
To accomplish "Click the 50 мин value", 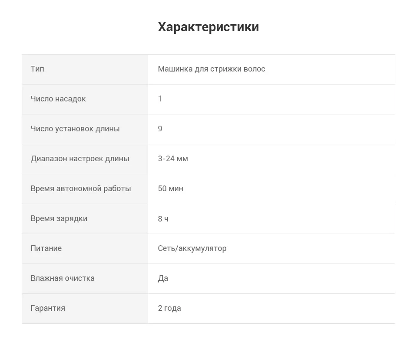I will [x=170, y=189].
